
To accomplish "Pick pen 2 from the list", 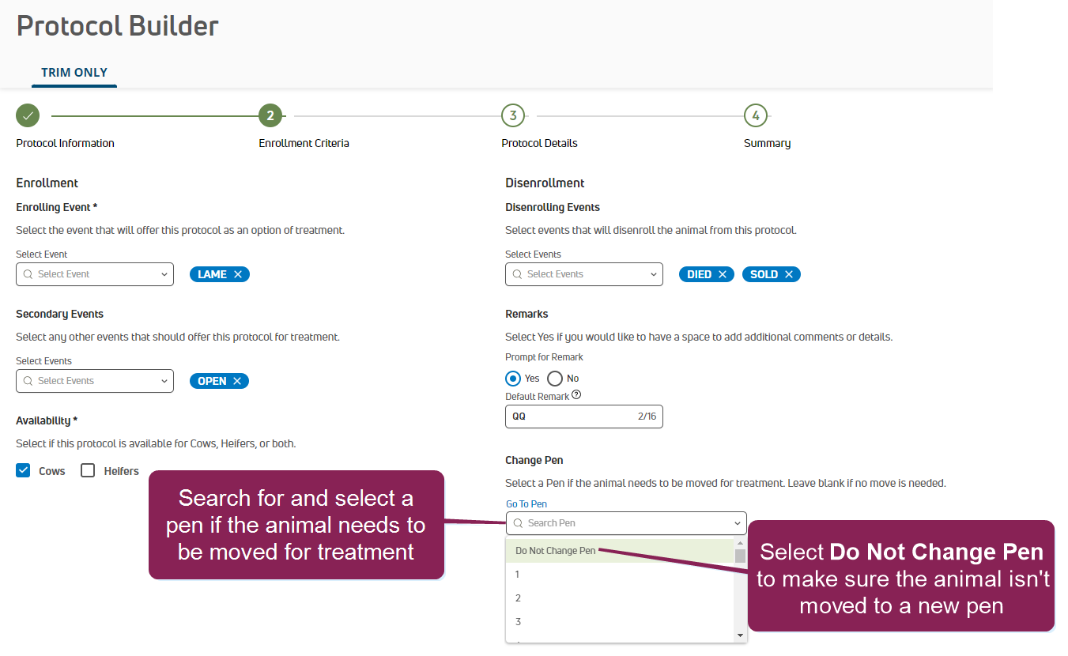I will [x=519, y=598].
